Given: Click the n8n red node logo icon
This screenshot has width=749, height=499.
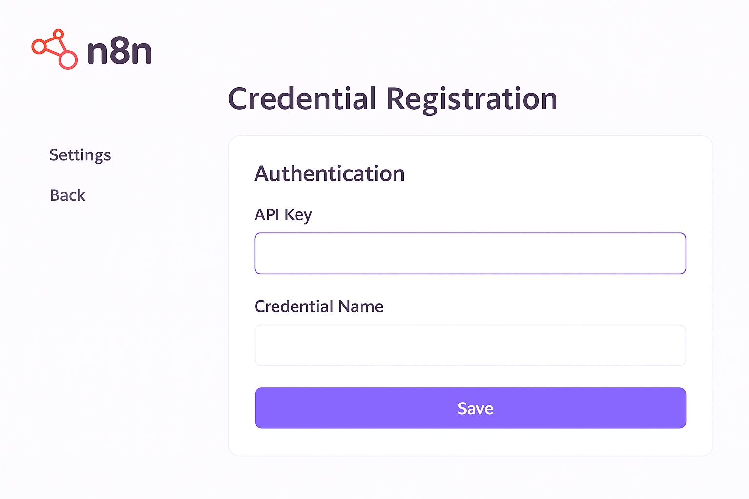Looking at the screenshot, I should 55,49.
